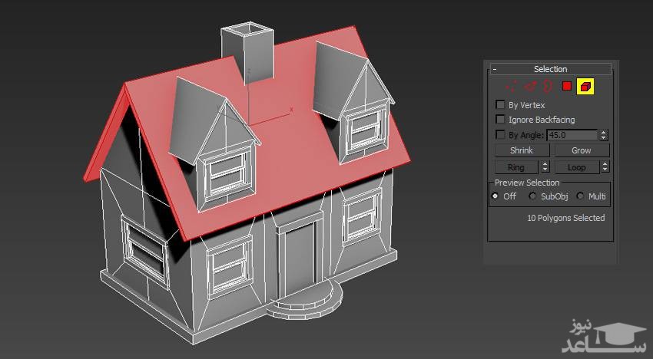This screenshot has height=359, width=653.
Task: Set preview selection to Multi
Action: (x=580, y=196)
